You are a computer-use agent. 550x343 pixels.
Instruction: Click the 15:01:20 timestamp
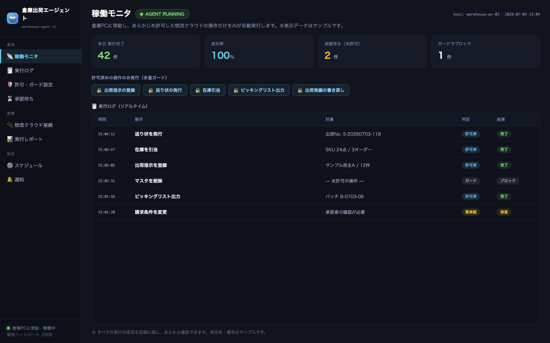click(107, 212)
